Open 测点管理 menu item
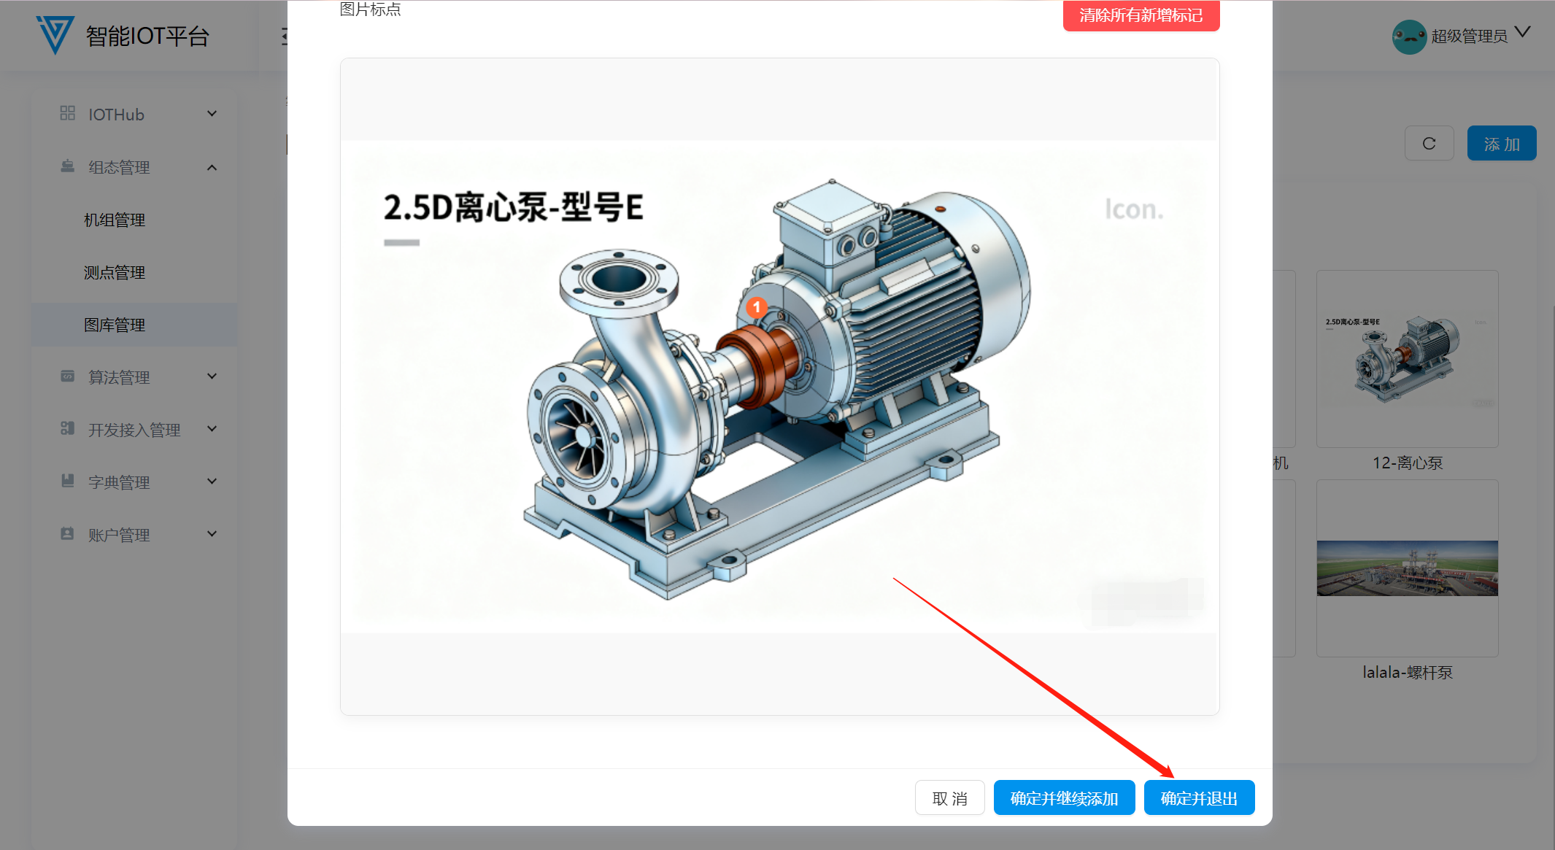 pos(115,272)
